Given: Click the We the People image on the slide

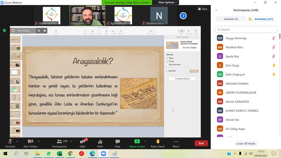Looking at the screenshot, I should click(x=139, y=93).
